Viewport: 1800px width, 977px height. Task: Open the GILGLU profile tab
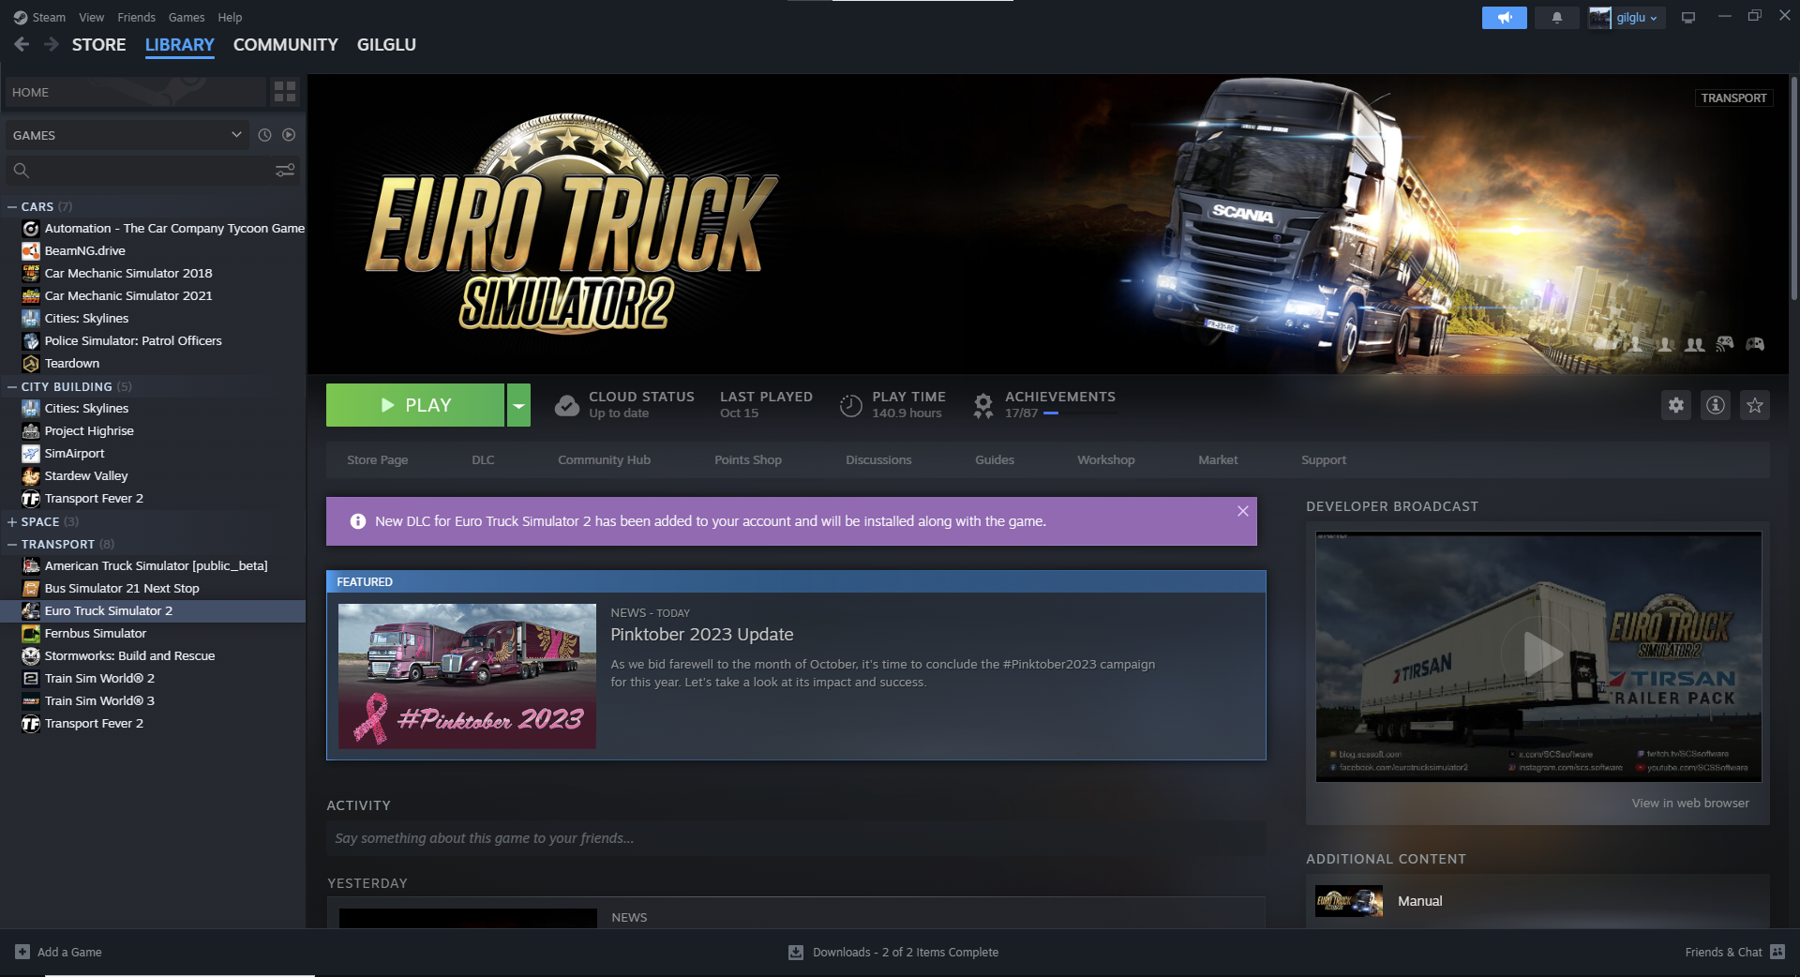coord(386,45)
